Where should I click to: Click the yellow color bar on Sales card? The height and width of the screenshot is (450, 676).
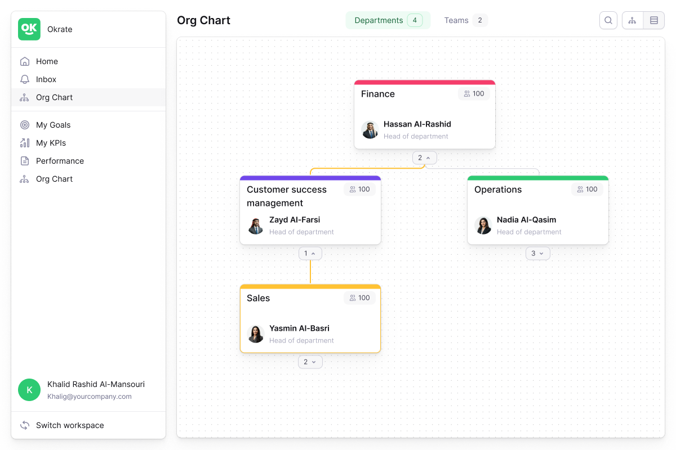[310, 287]
